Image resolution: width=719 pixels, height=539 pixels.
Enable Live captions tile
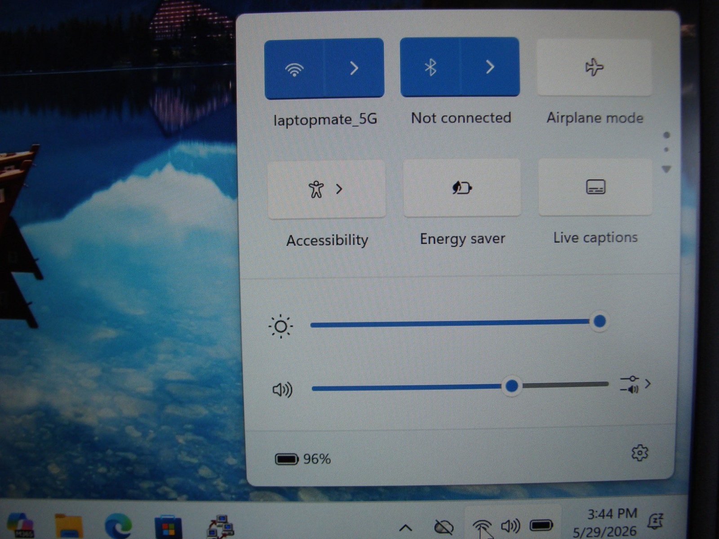(595, 187)
